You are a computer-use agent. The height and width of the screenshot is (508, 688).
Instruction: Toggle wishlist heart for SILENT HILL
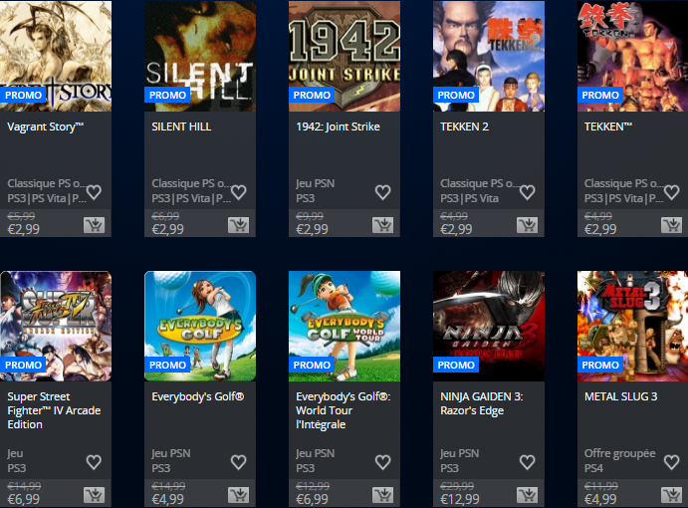pos(238,192)
